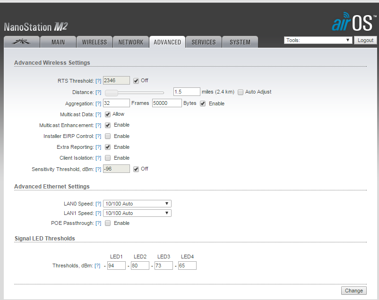Expand the LAN0 Speed dropdown
The width and height of the screenshot is (379, 300).
(137, 204)
